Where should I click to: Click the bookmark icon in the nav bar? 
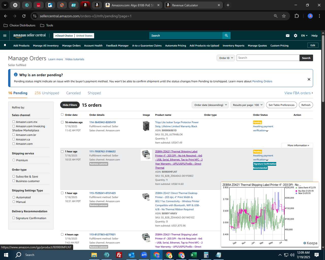5,45
